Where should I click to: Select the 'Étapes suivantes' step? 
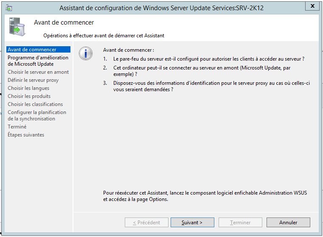[x=26, y=135]
